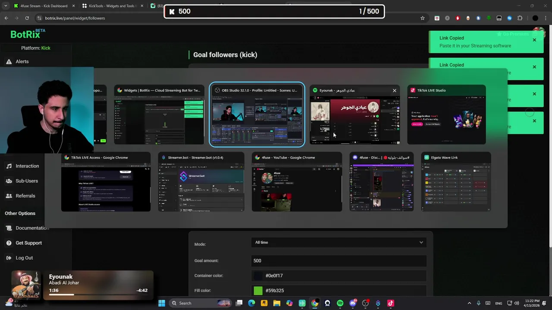Open the Shazam extension icon
The width and height of the screenshot is (552, 310).
(x=509, y=18)
